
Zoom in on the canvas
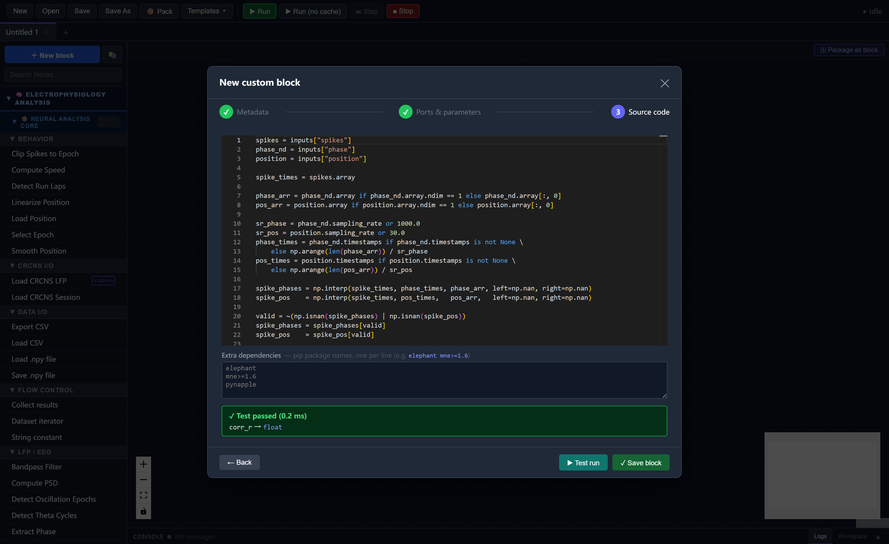pos(143,464)
